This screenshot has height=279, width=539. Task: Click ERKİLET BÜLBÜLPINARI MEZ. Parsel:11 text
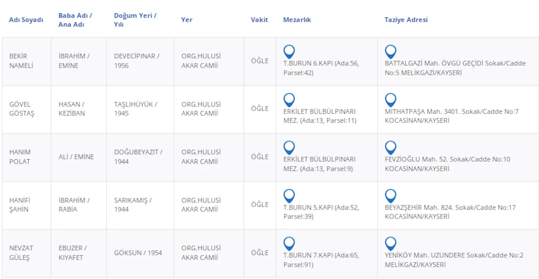[320, 116]
